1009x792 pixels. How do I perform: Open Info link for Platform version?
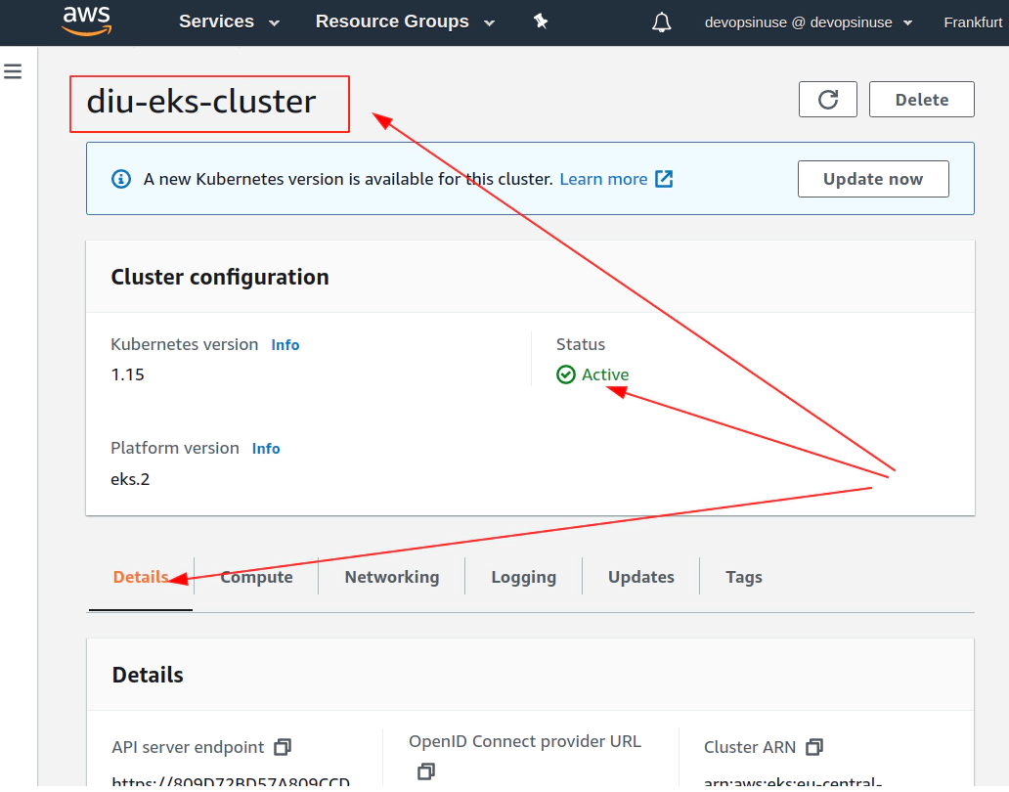coord(266,449)
